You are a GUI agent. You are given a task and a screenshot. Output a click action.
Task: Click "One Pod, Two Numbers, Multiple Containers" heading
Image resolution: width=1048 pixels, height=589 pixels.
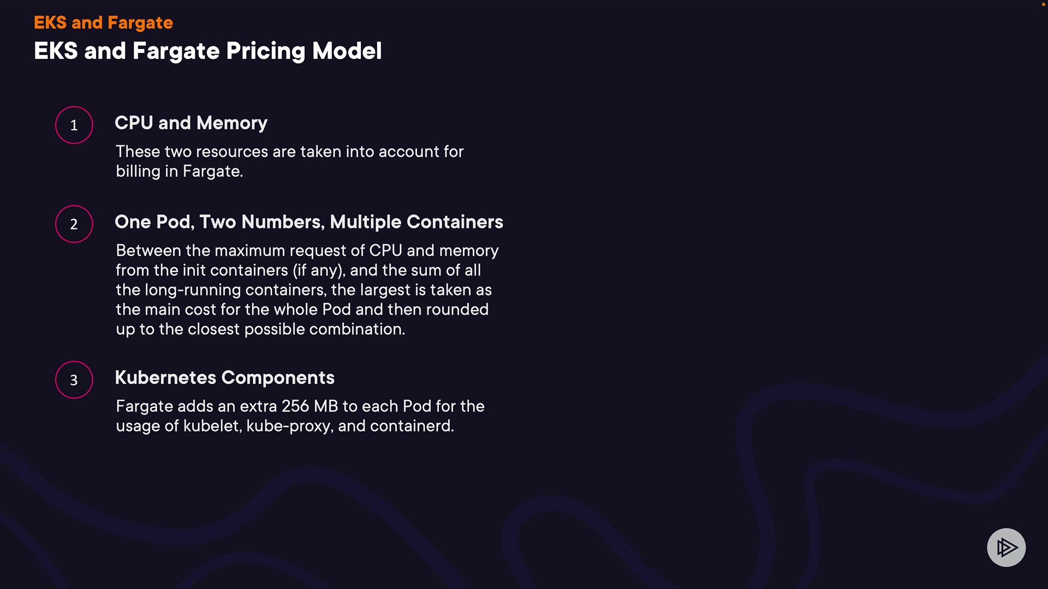pyautogui.click(x=309, y=221)
